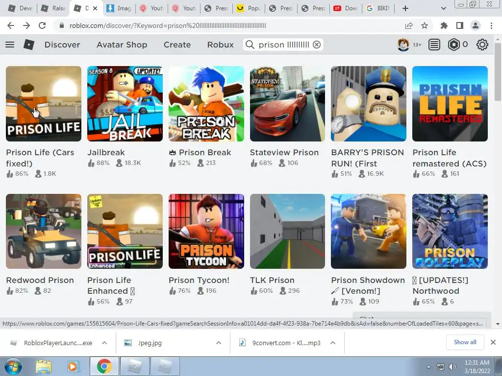502x376 pixels.
Task: Switch to the Imag browser tab
Action: pyautogui.click(x=119, y=8)
